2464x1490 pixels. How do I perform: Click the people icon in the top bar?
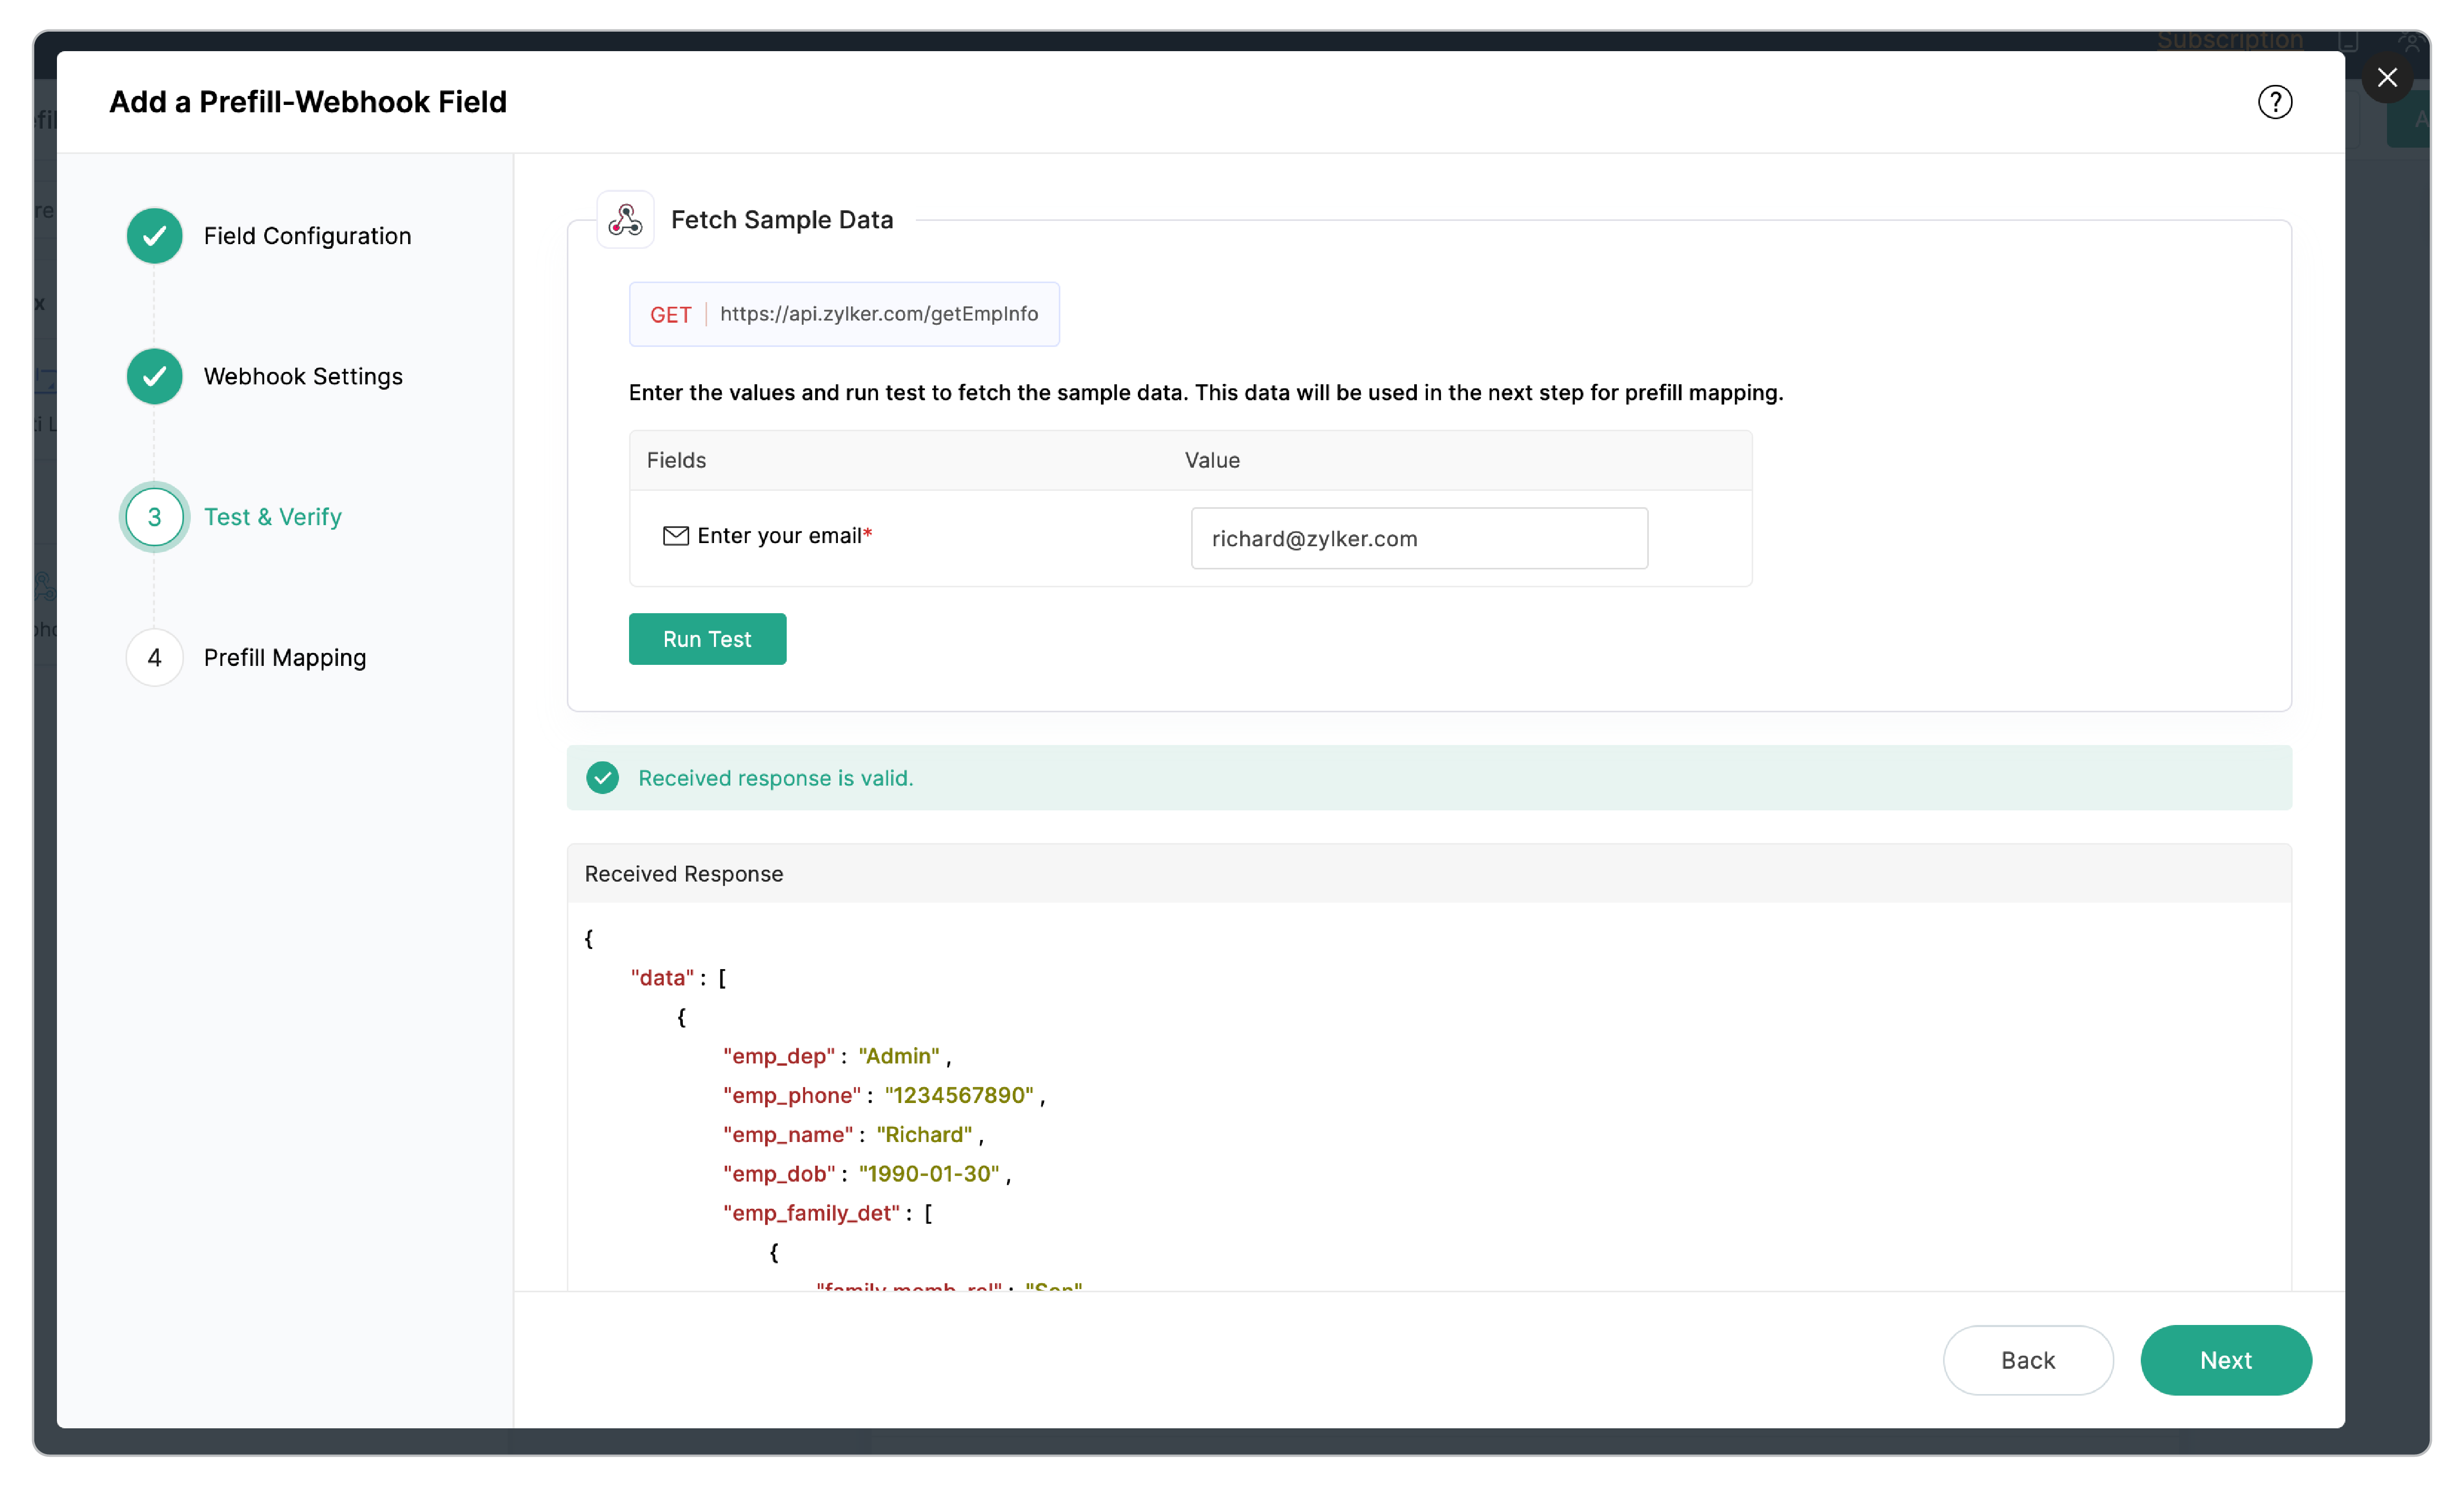pos(2413,42)
